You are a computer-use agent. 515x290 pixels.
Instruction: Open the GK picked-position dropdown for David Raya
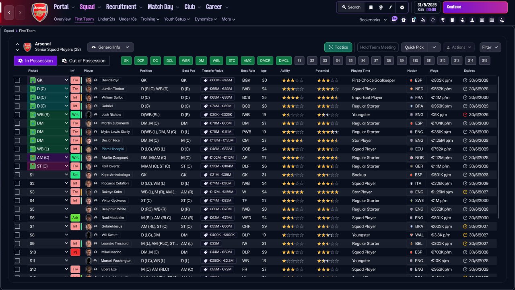[x=48, y=80]
